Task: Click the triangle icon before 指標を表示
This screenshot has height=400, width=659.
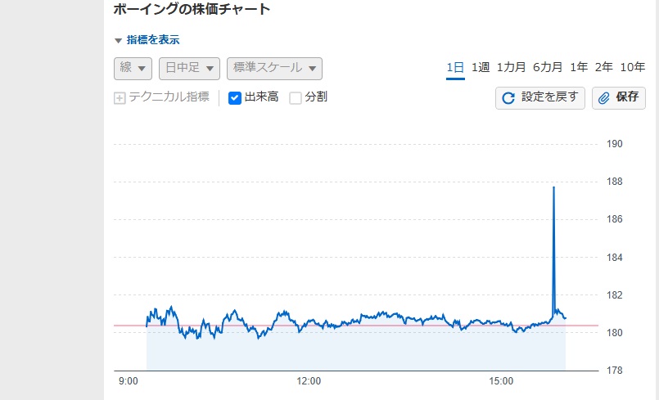Action: 118,41
